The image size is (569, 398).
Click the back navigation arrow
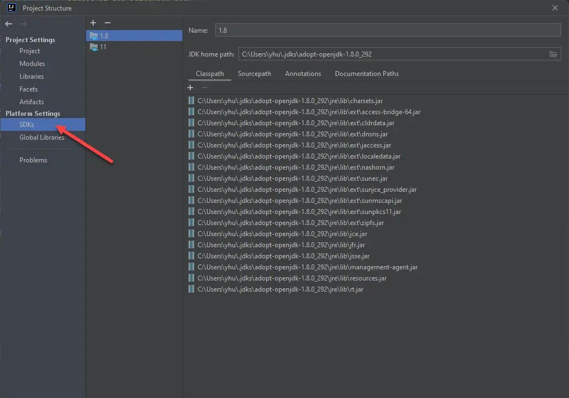pos(8,23)
